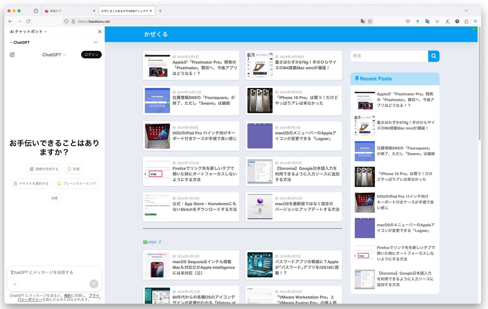Click the site security padlock icon
This screenshot has height=309, width=488.
point(73,22)
